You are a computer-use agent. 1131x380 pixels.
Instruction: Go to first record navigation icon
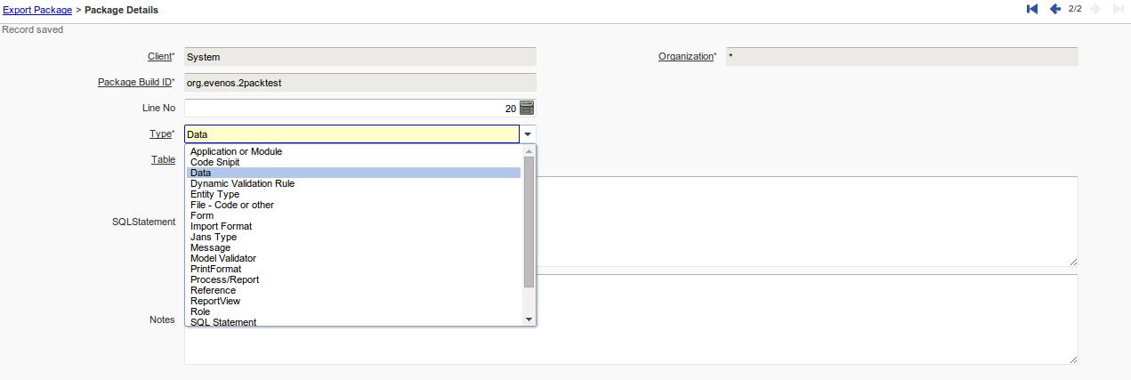[x=1032, y=9]
